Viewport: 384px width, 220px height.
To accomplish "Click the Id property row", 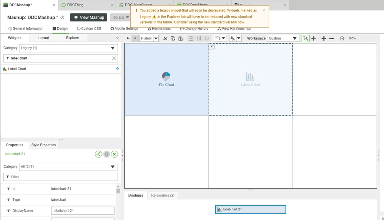I will [58, 189].
